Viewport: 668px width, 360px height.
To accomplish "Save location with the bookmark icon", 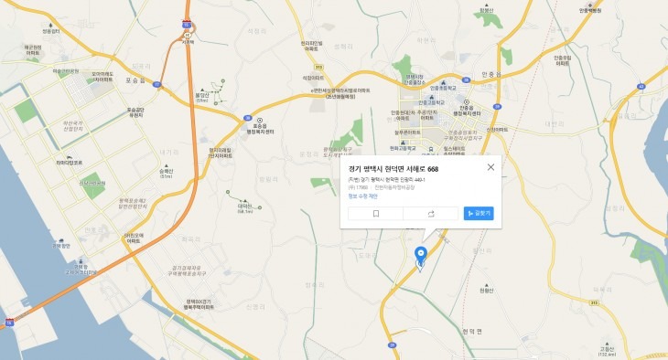I will (x=376, y=214).
